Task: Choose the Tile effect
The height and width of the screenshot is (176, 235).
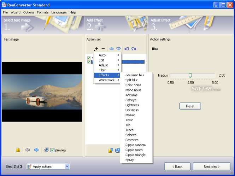Action: [136, 125]
